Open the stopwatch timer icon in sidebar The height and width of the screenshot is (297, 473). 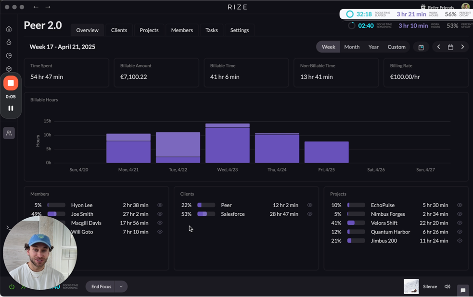coord(9,42)
